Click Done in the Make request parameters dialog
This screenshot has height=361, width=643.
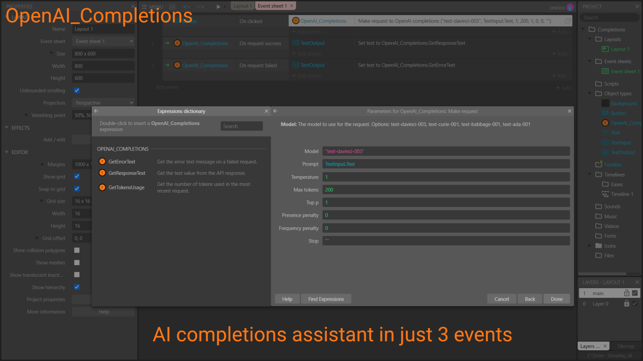tap(557, 299)
